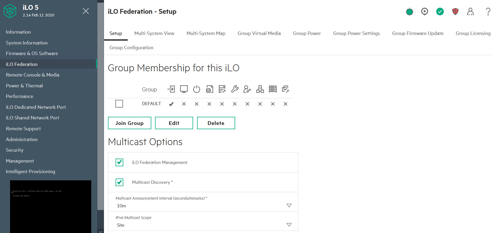Viewport: 492px width, 233px height.
Task: Uncheck iLO Federation Management checkbox
Action: tap(120, 162)
